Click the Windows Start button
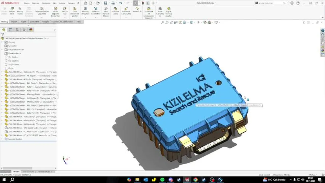325x183 pixels. (4, 180)
